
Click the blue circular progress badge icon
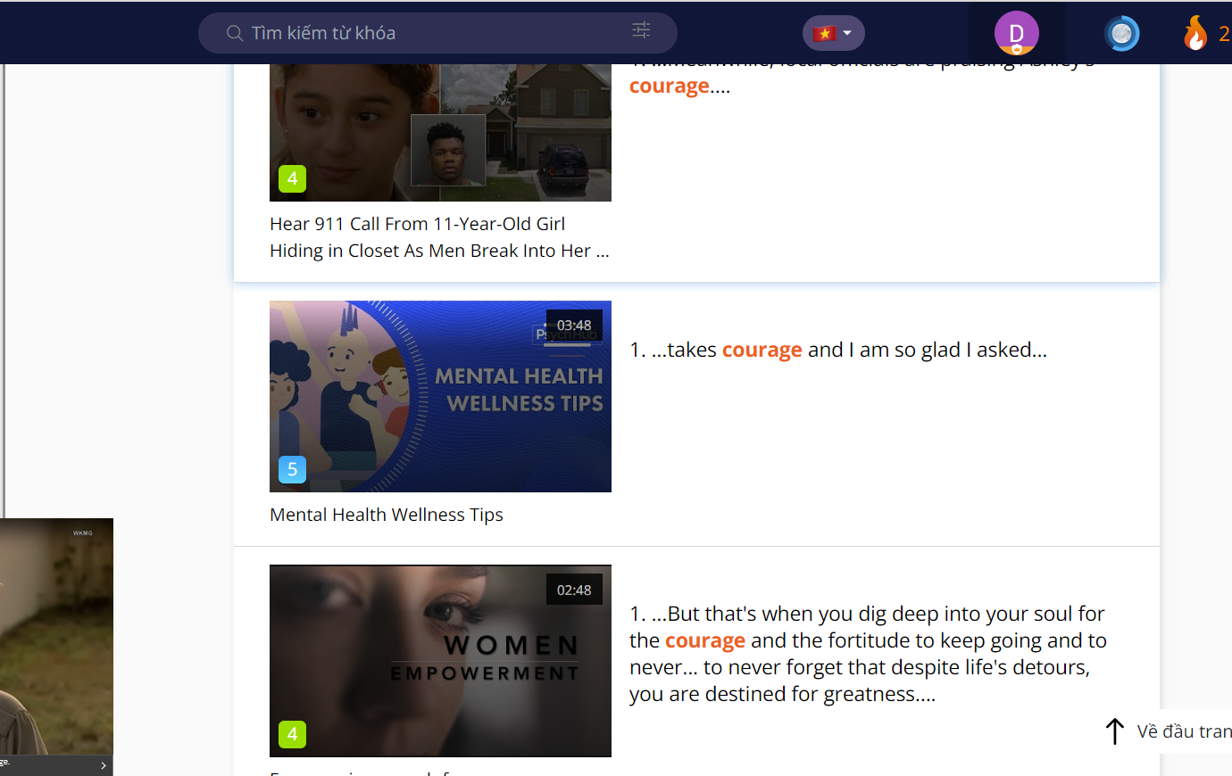pos(1121,34)
